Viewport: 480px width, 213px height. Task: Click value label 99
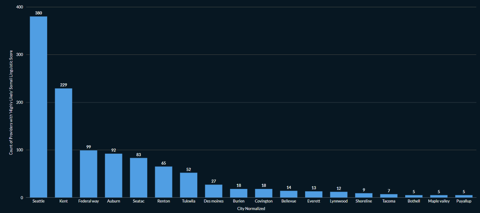coord(88,147)
